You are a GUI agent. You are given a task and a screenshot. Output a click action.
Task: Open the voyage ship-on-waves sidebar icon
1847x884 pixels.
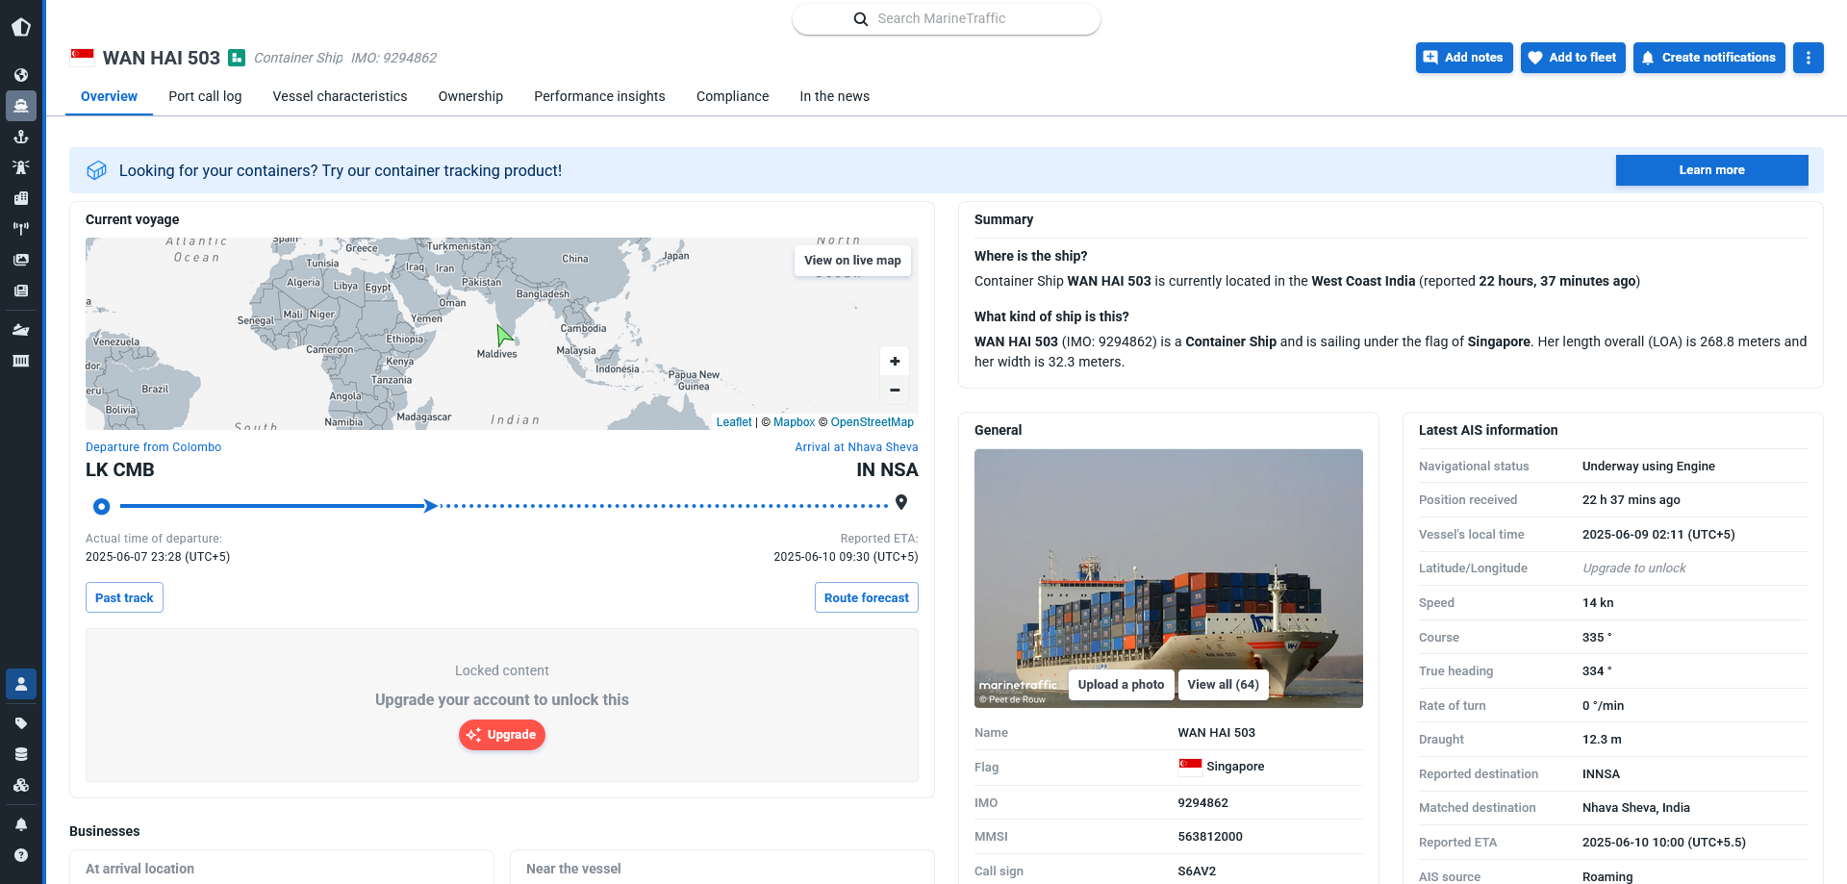[x=21, y=330]
